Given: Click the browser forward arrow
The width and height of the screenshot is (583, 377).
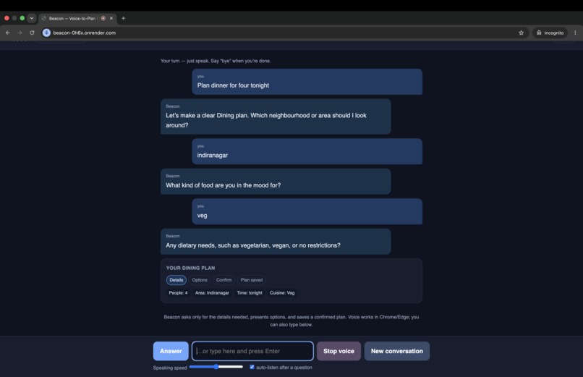Looking at the screenshot, I should pos(20,33).
